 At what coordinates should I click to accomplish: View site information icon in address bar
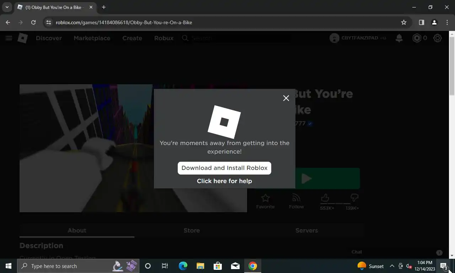pyautogui.click(x=49, y=22)
